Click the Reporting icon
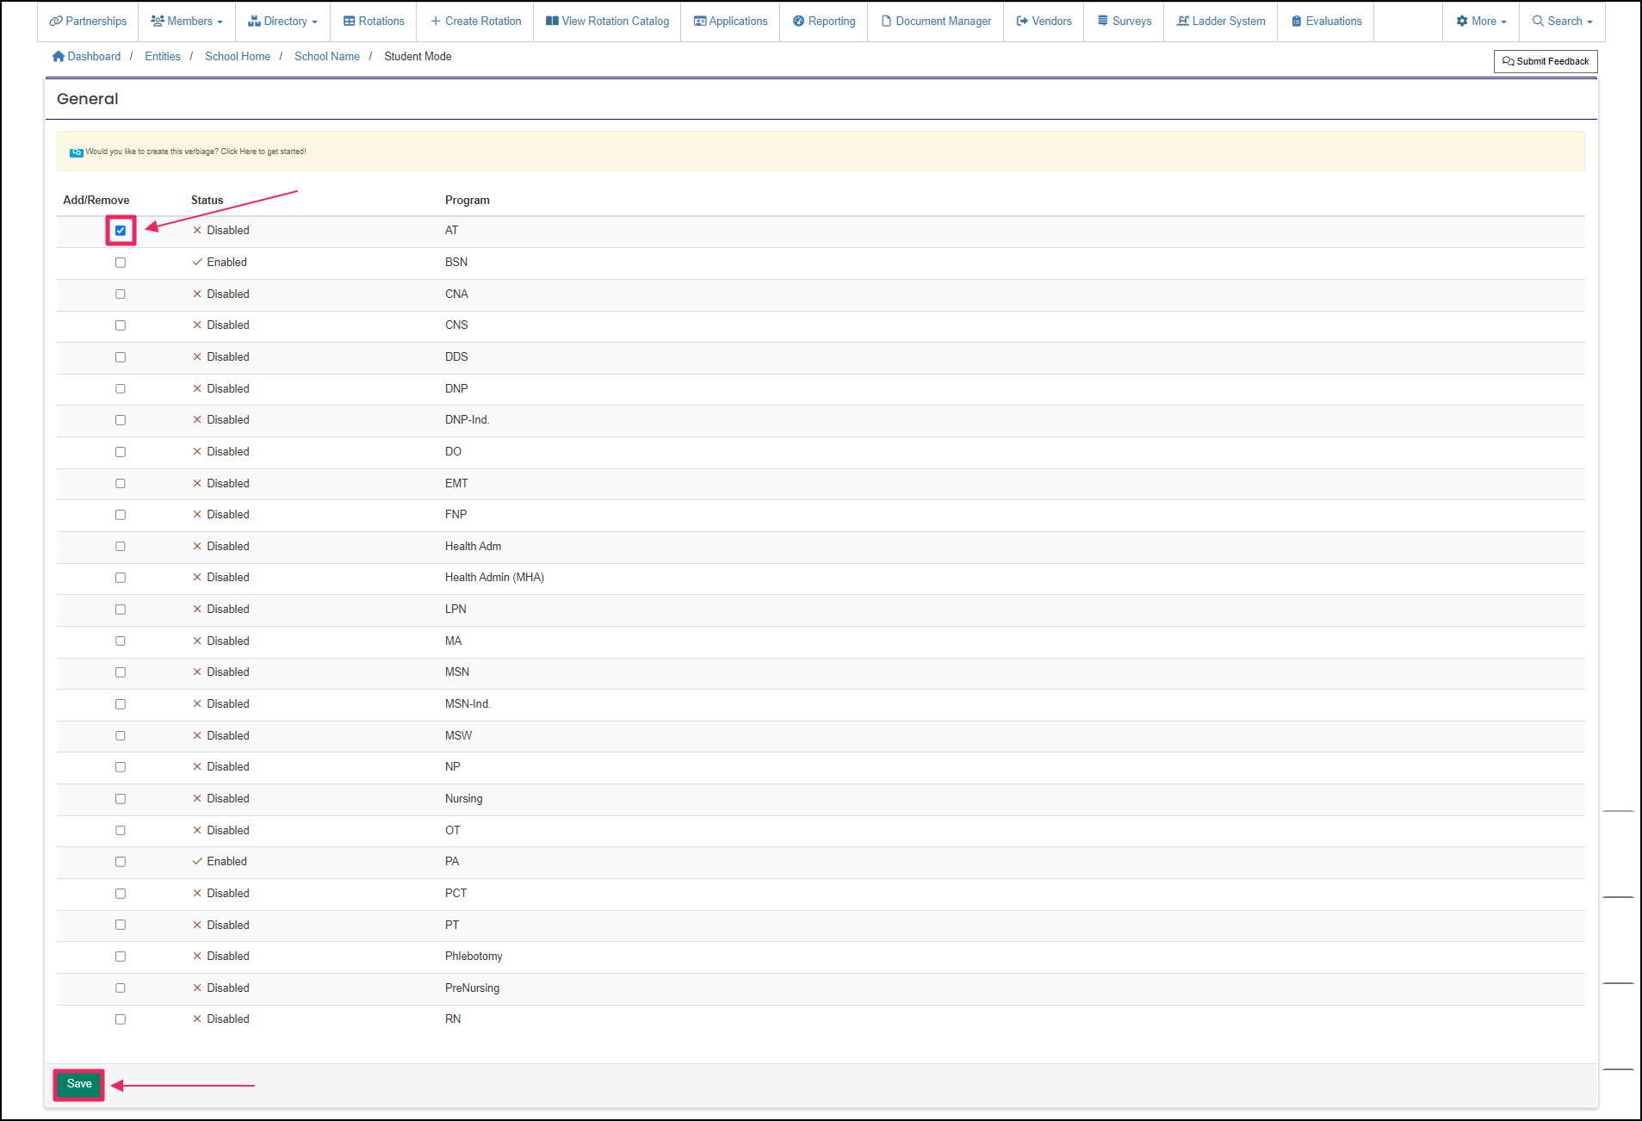The height and width of the screenshot is (1121, 1642). click(x=822, y=21)
